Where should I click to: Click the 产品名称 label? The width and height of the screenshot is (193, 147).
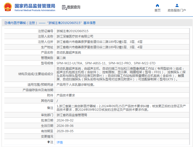47,53
